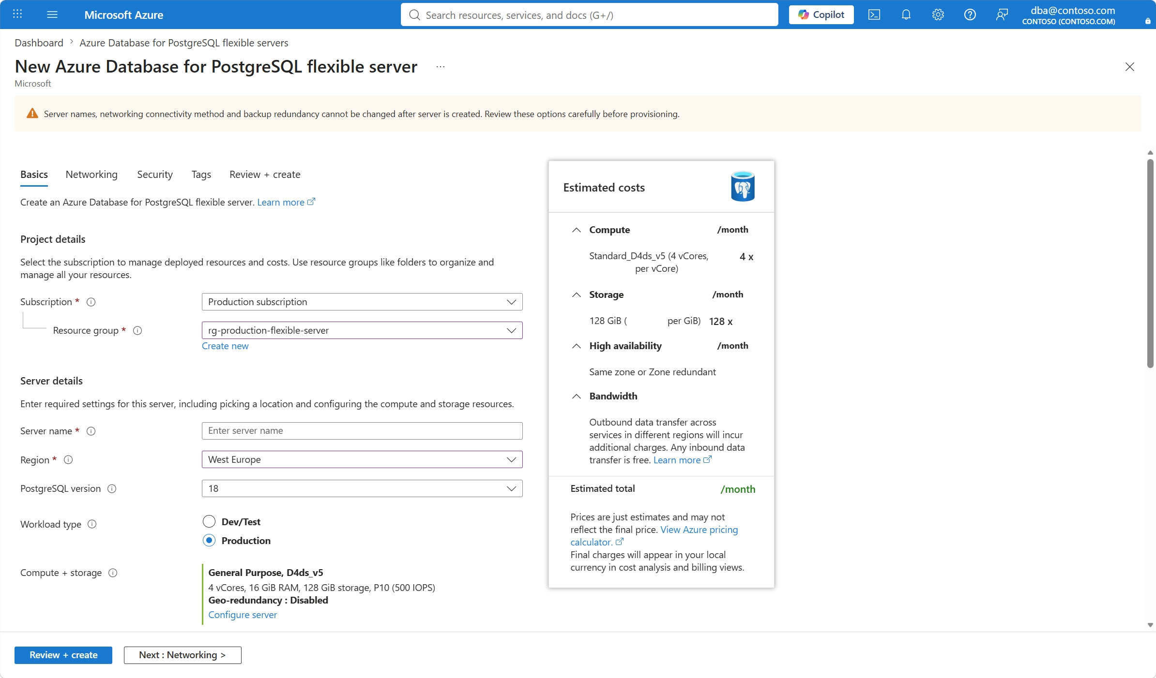Switch to the Basics tab
The height and width of the screenshot is (678, 1156).
point(34,175)
